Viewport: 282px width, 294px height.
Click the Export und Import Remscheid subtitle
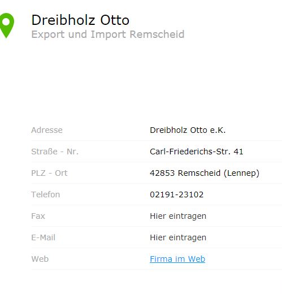[108, 34]
